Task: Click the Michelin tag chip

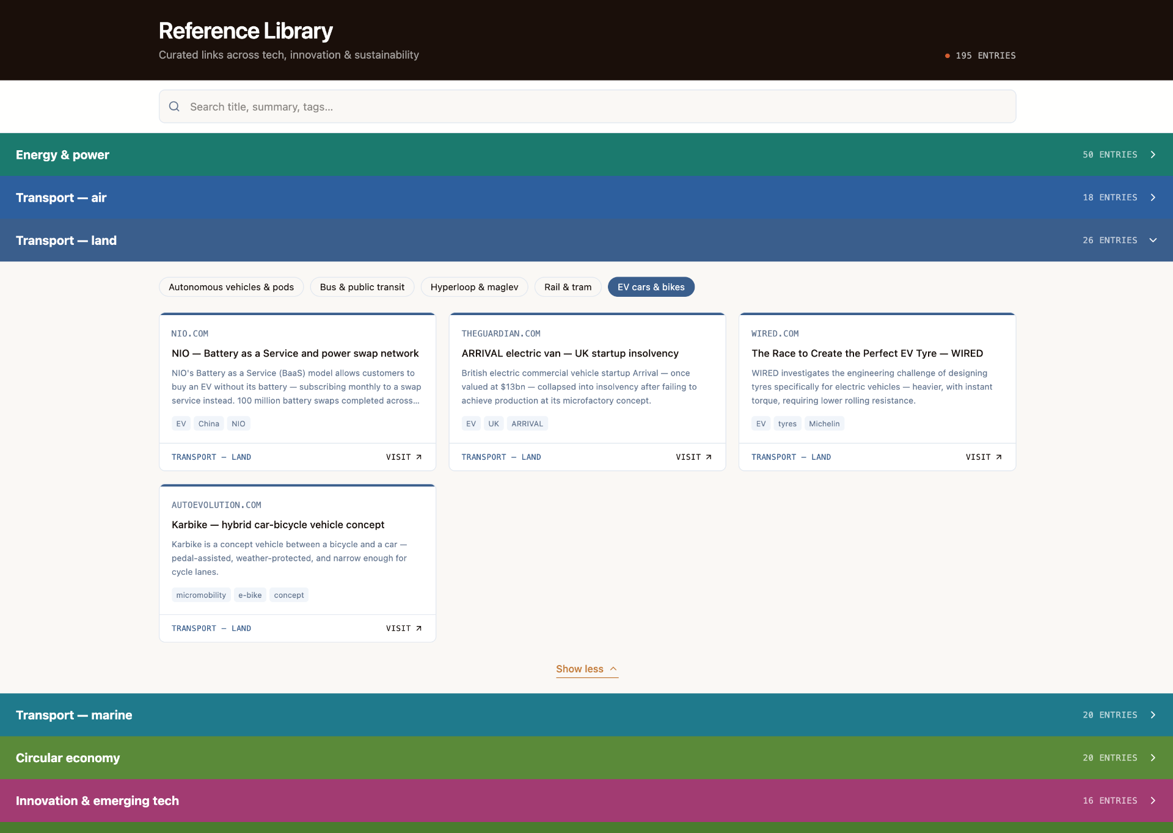Action: coord(824,423)
